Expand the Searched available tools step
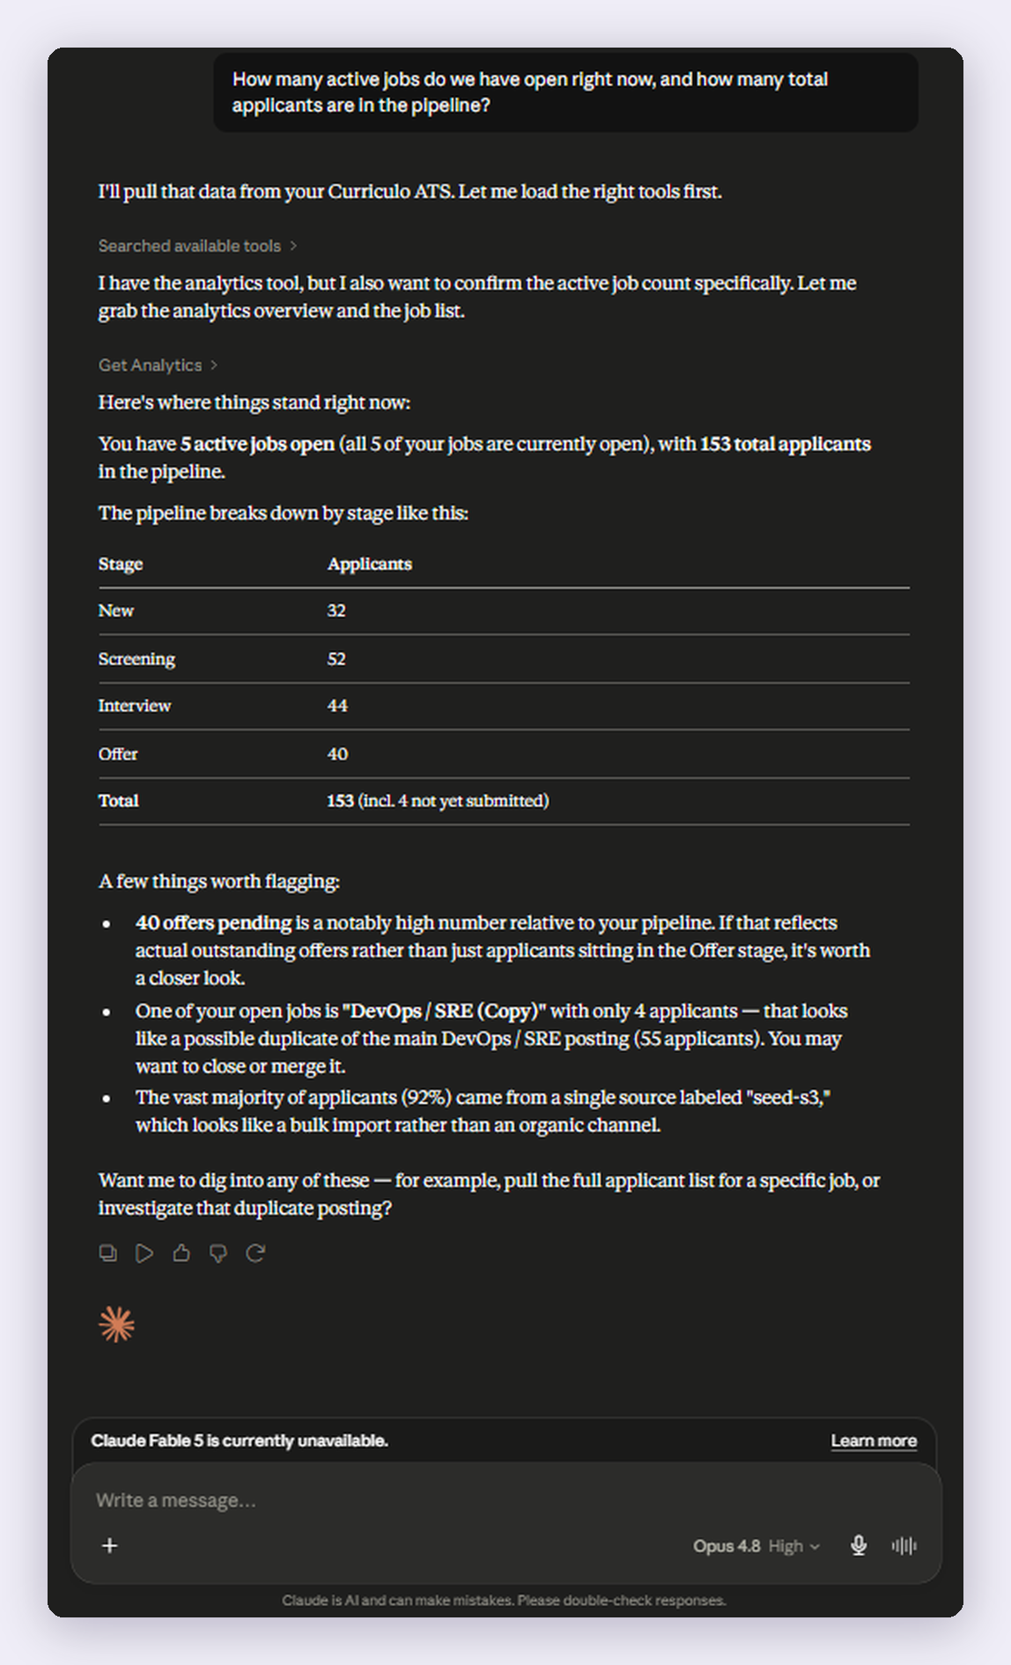 click(x=197, y=246)
